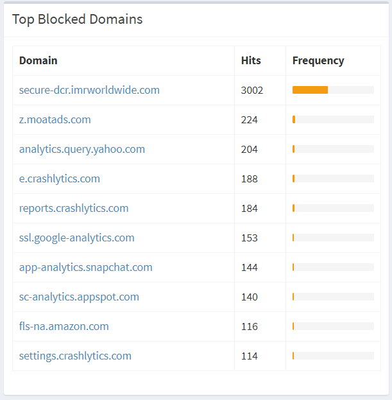Click the frequency bar for settings.crashlytics.com
The image size is (392, 400).
333,356
